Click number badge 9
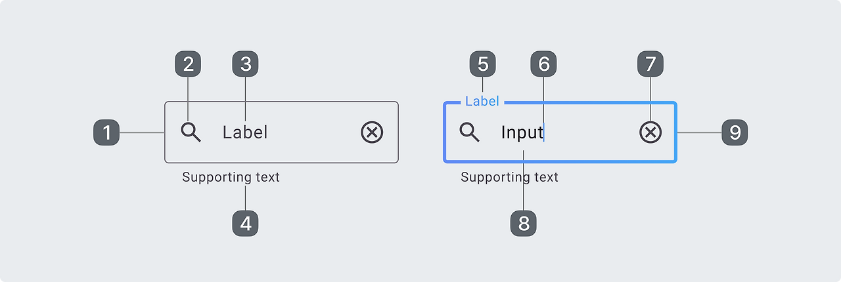 coord(735,132)
